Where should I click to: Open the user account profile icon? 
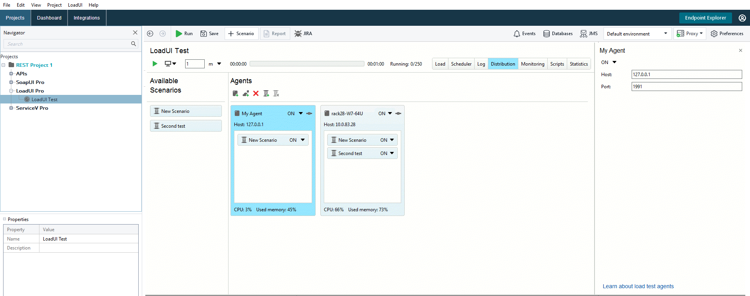742,18
